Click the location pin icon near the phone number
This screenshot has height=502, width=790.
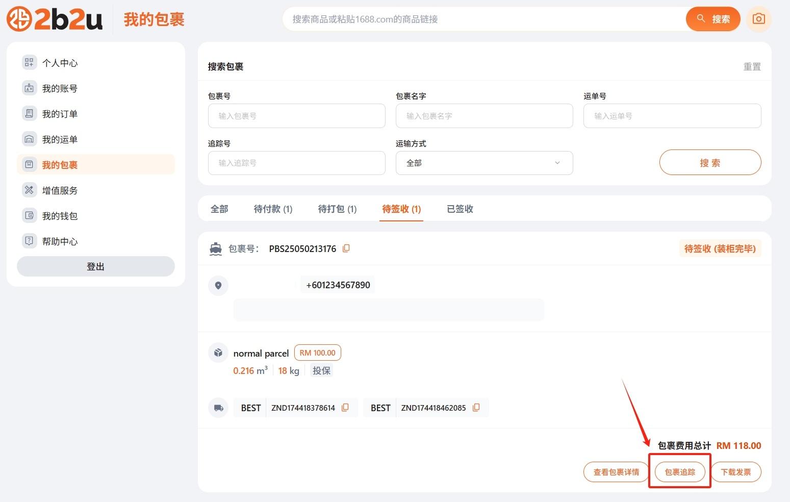pos(218,286)
